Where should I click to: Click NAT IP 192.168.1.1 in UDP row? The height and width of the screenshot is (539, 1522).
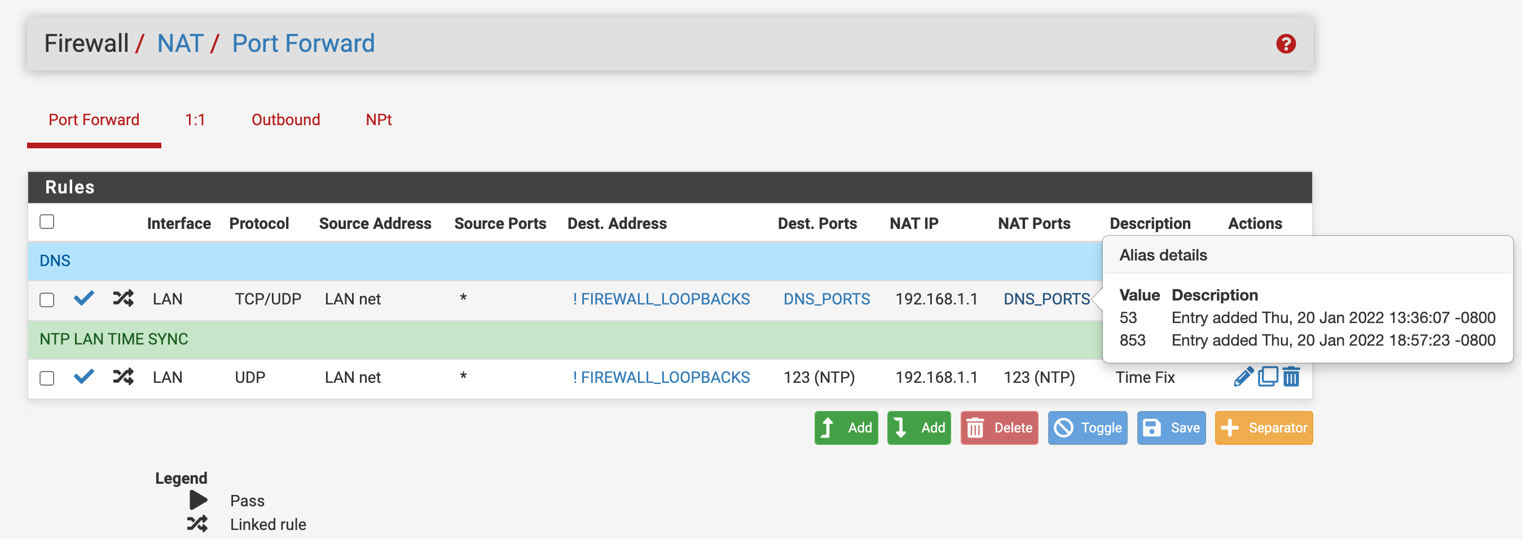[x=936, y=377]
